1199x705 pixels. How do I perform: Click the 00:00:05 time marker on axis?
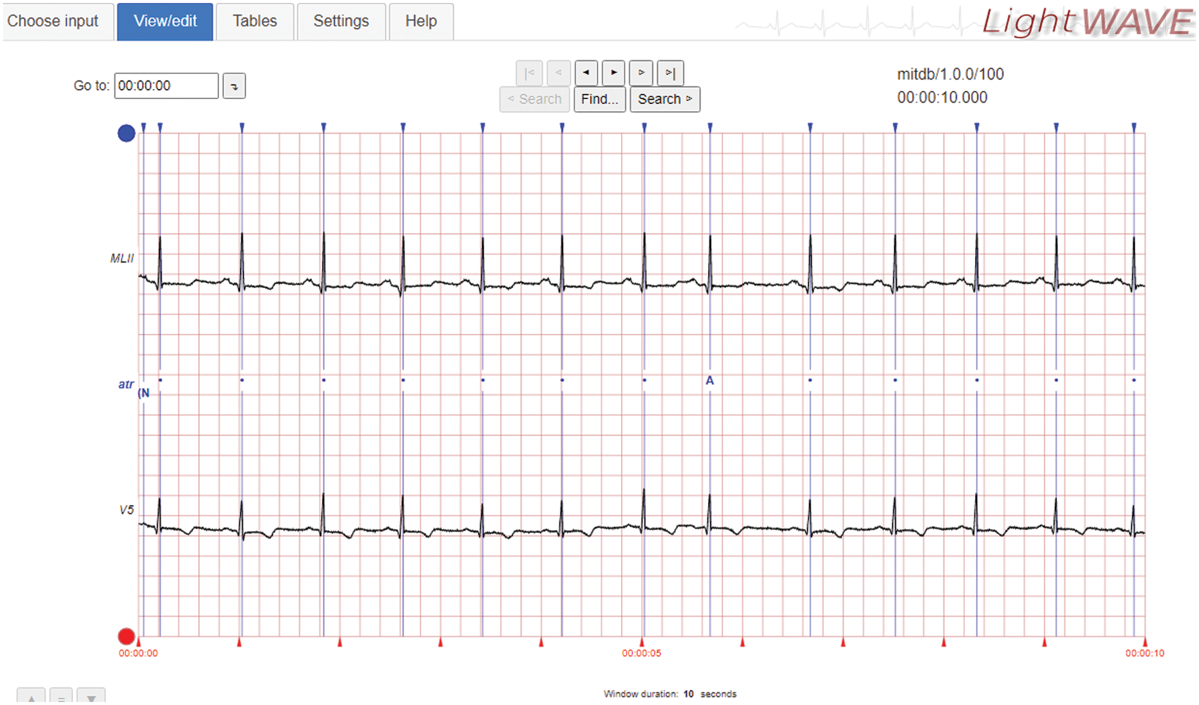click(x=641, y=653)
